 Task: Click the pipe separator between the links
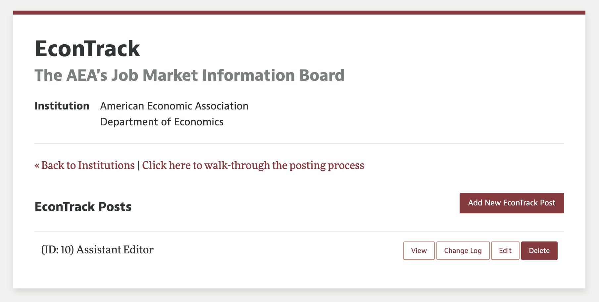coord(138,165)
